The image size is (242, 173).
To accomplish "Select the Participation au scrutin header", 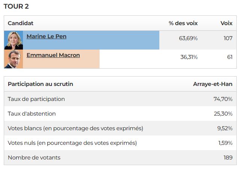I will (40, 84).
